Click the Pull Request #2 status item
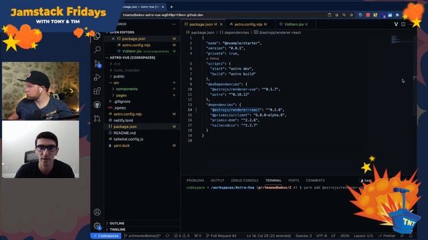 (x=221, y=235)
